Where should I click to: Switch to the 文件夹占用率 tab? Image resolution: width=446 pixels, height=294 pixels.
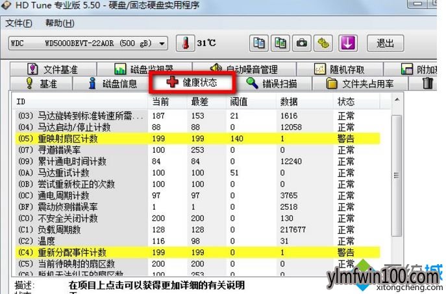click(x=360, y=84)
